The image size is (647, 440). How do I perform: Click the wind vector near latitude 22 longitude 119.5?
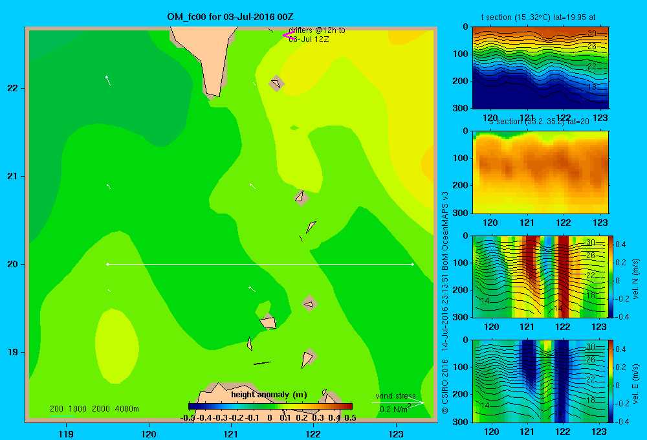click(x=108, y=80)
